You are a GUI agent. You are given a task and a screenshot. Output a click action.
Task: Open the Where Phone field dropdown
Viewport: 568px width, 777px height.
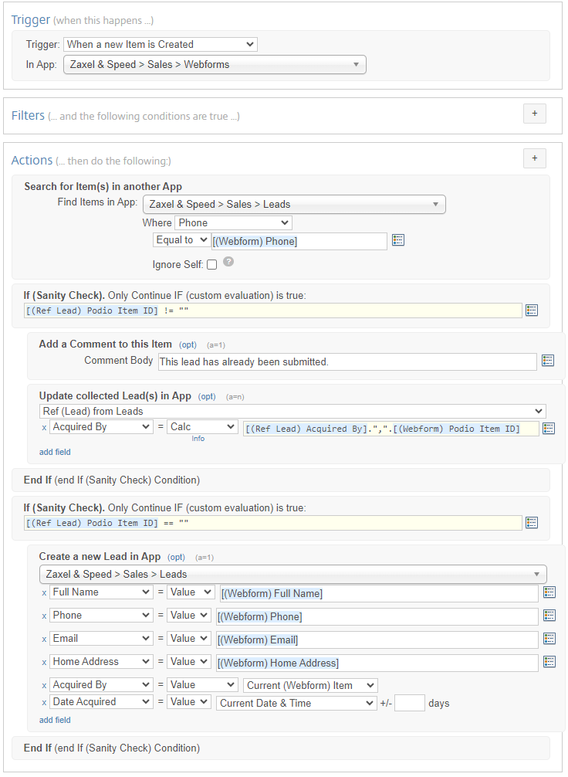coord(233,222)
